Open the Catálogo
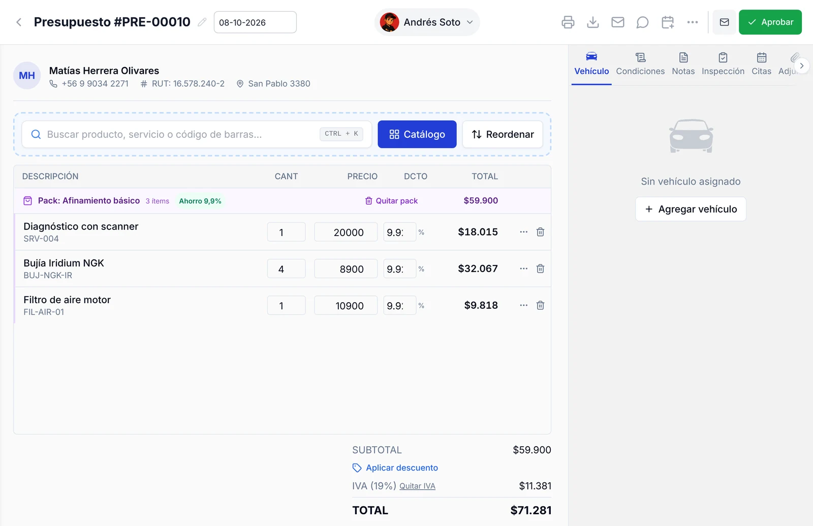Image resolution: width=813 pixels, height=526 pixels. [x=417, y=134]
